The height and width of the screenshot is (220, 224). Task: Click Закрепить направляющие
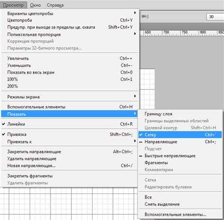coord(69,152)
